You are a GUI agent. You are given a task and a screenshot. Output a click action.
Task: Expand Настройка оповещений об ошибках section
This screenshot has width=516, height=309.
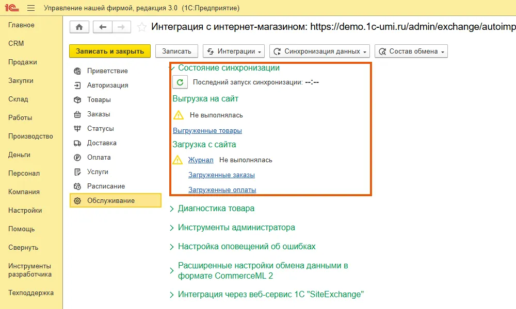(x=172, y=247)
